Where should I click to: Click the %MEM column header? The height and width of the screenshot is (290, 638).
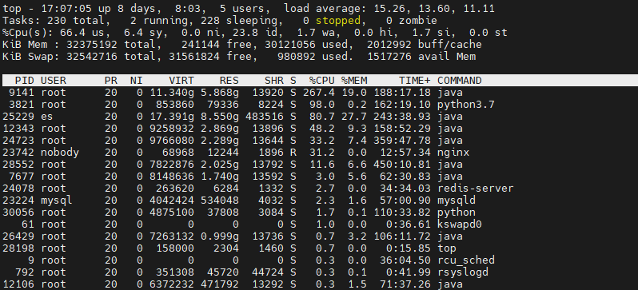(354, 81)
